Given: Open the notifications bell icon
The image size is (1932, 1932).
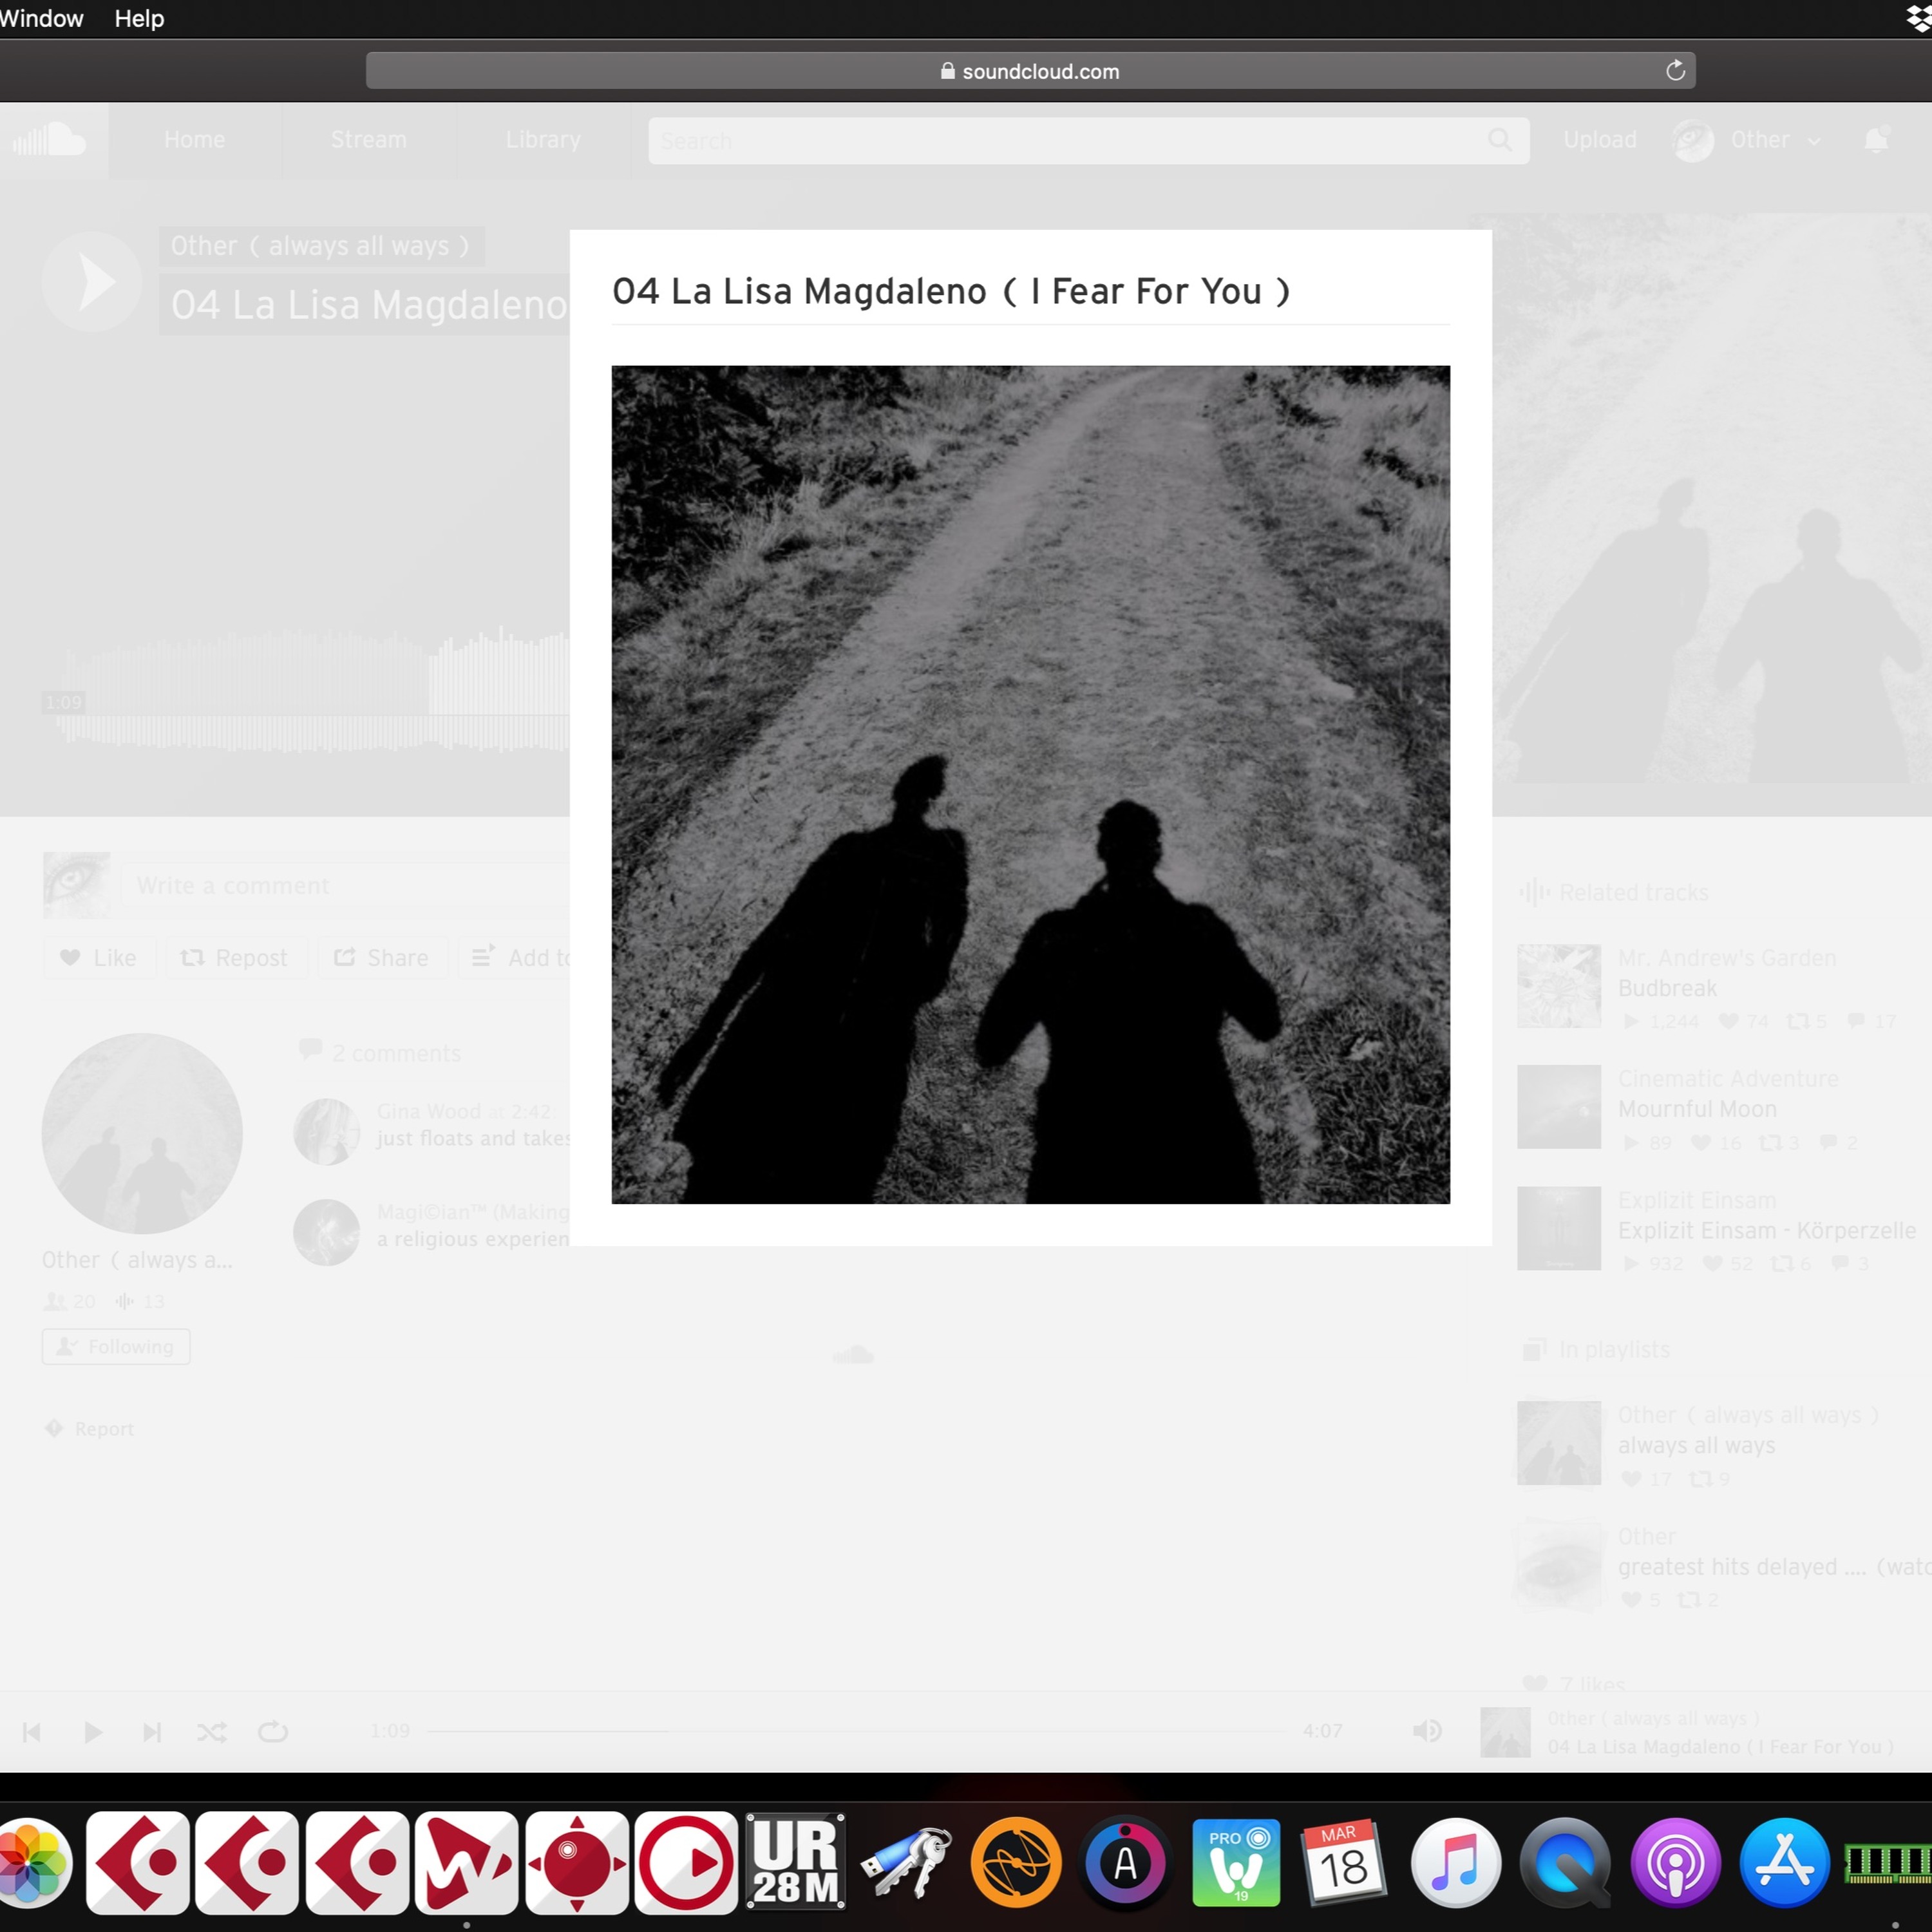Looking at the screenshot, I should click(1876, 140).
